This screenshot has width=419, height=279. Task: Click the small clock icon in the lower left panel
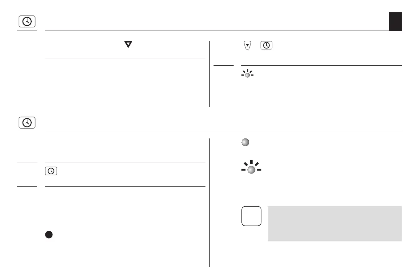(x=51, y=171)
